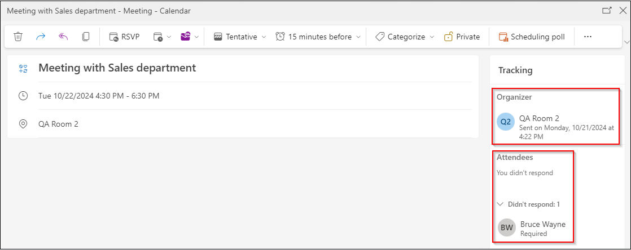Viewport: 631px width, 250px height.
Task: Delete the meeting with trash icon
Action: tap(17, 37)
